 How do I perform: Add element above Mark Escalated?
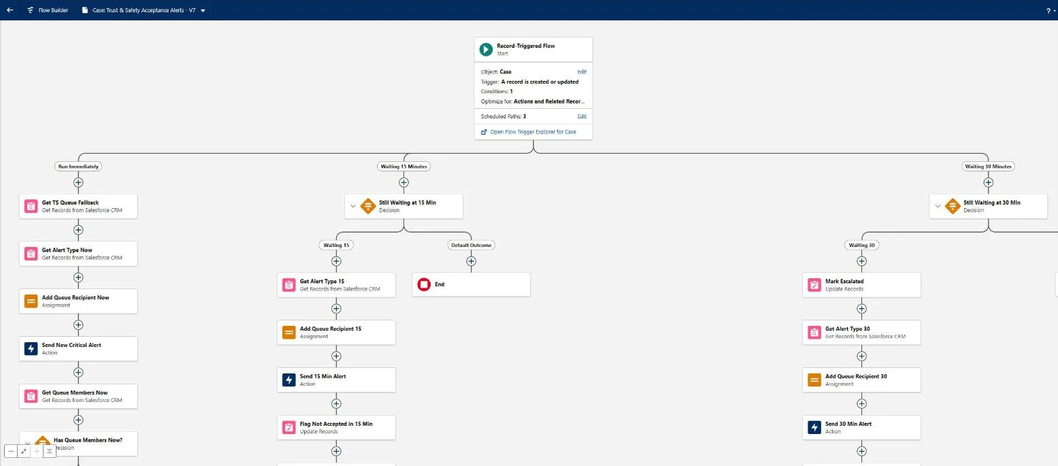pos(861,261)
